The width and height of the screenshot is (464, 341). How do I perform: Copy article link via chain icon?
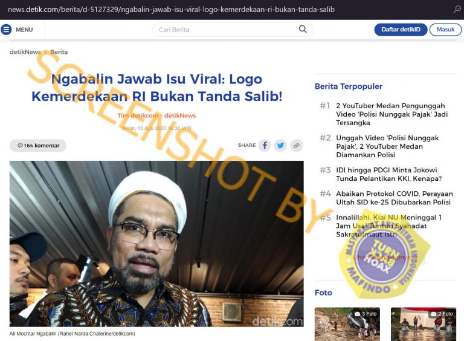coord(297,145)
